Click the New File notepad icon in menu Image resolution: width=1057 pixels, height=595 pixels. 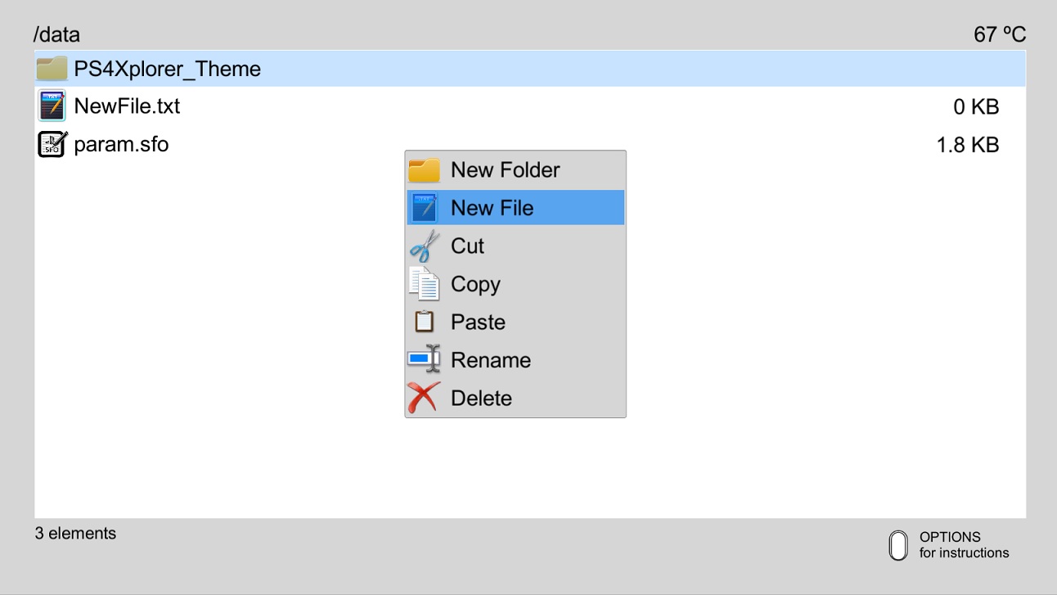point(424,208)
